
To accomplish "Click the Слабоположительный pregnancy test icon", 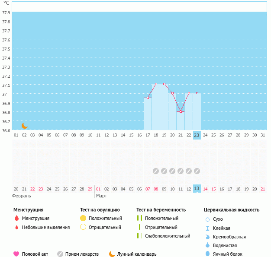I will [139, 236].
